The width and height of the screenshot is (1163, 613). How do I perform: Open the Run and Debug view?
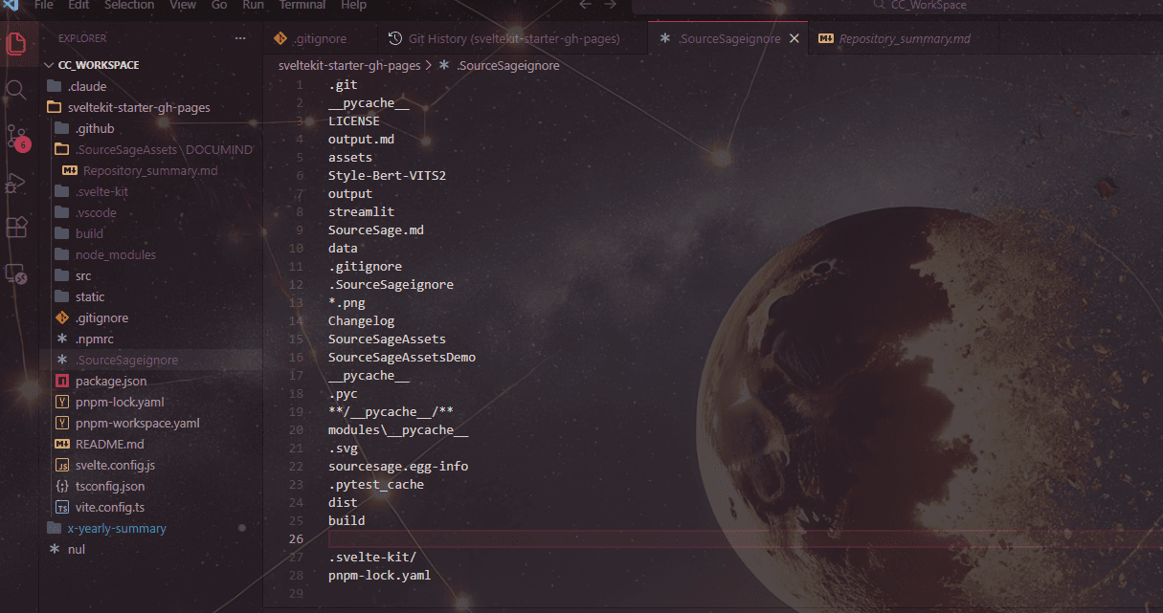(16, 183)
